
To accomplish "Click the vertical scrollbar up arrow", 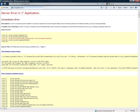I will click(139, 11).
